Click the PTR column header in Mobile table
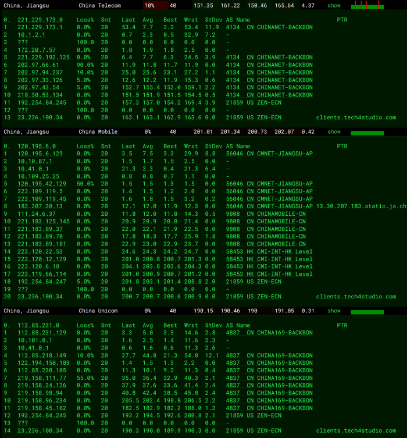Viewport: 407px width, 438px height. click(x=342, y=146)
